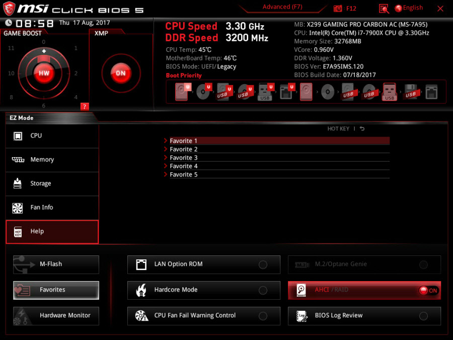Screen dimensions: 453x340
Task: Open the M-Flash utility button
Action: (56, 264)
